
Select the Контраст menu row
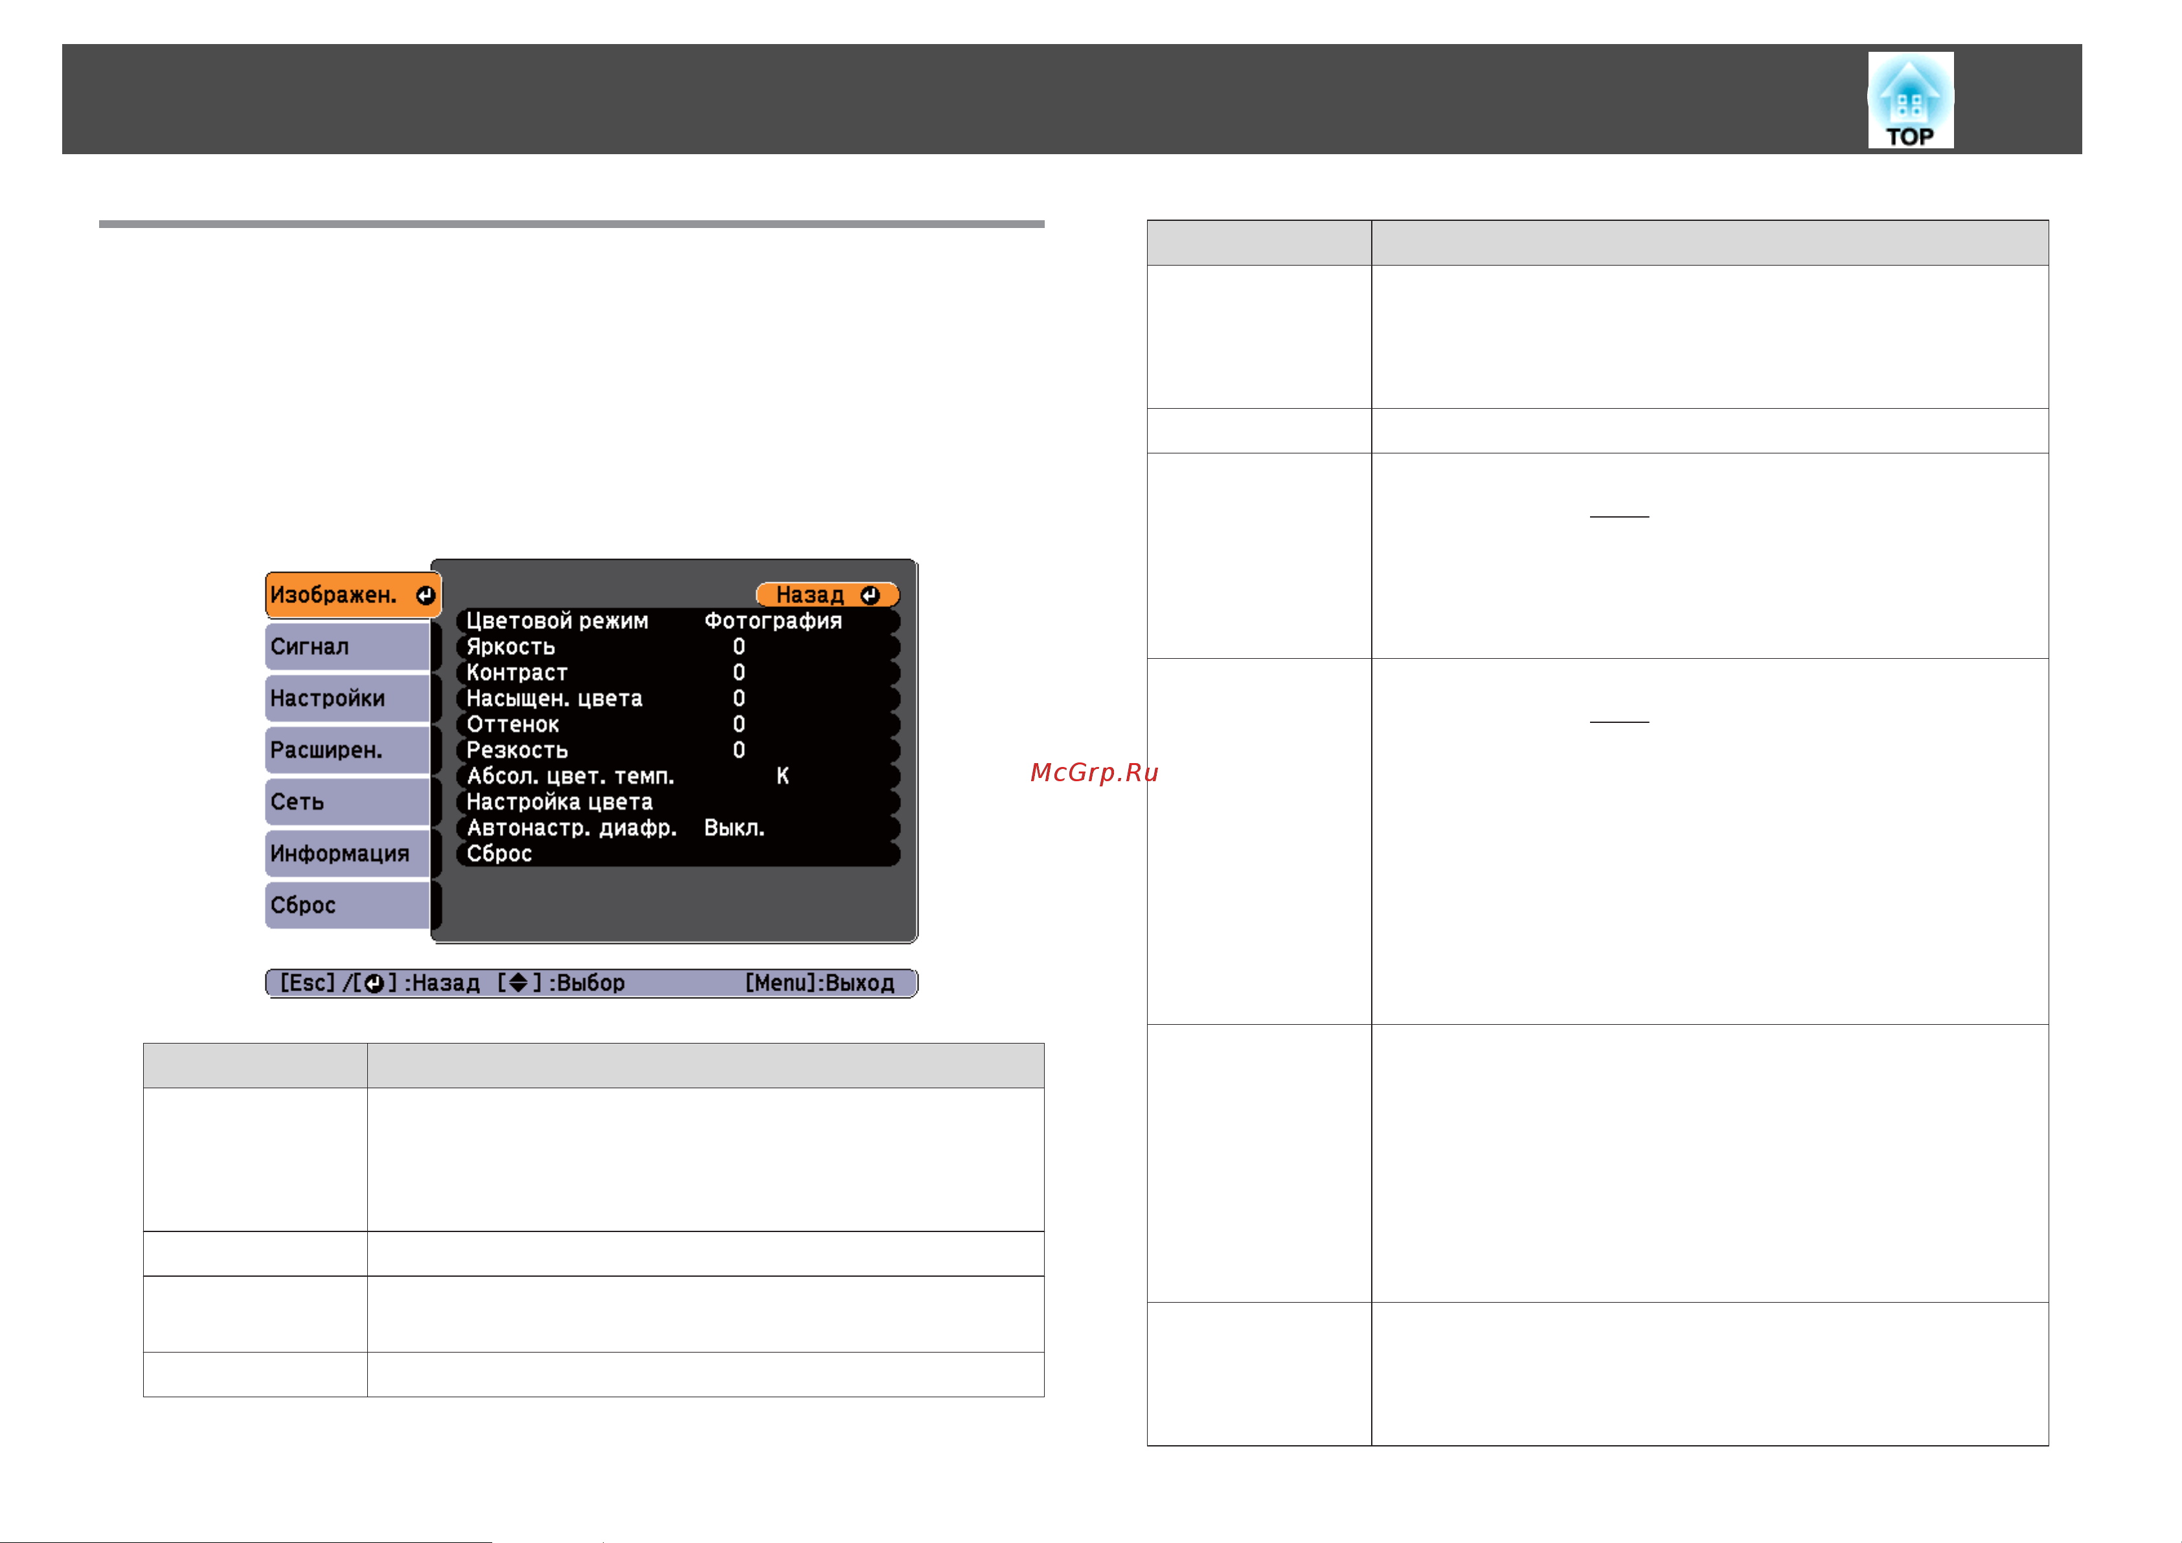tap(677, 672)
